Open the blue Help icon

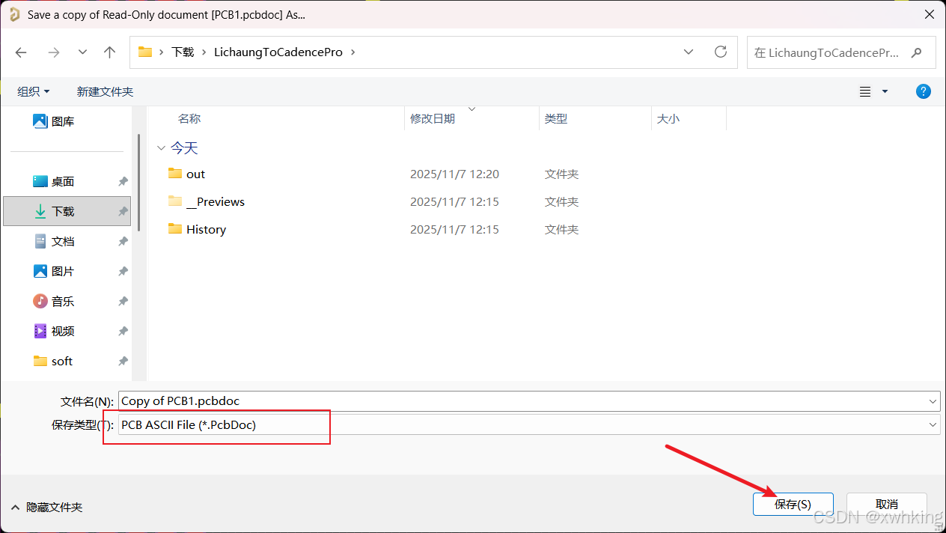(x=924, y=91)
